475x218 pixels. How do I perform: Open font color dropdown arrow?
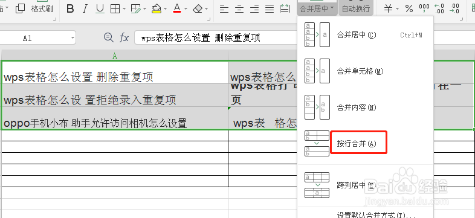coord(186,9)
